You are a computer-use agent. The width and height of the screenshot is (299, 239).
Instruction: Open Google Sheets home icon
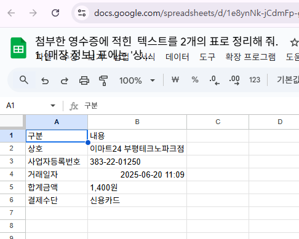[x=18, y=48]
